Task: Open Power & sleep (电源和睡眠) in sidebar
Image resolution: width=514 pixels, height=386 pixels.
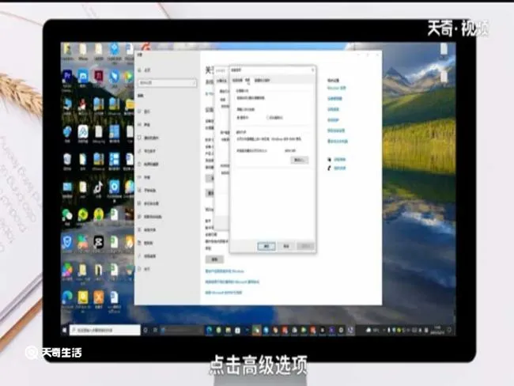Action: (149, 164)
